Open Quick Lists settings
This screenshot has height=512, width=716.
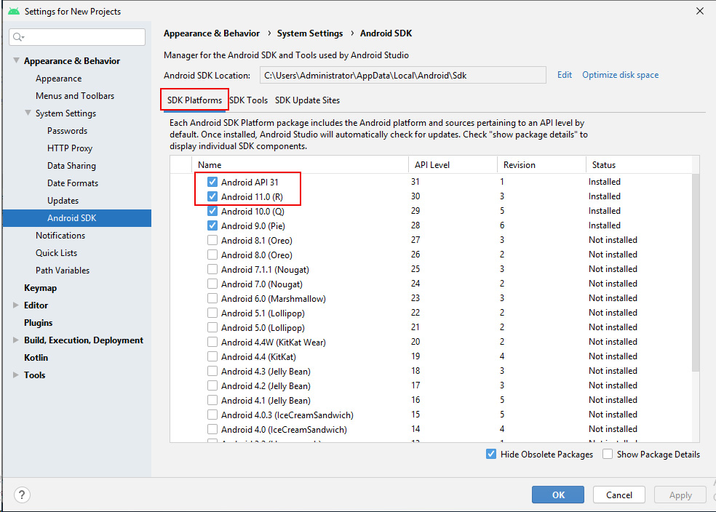coord(56,253)
